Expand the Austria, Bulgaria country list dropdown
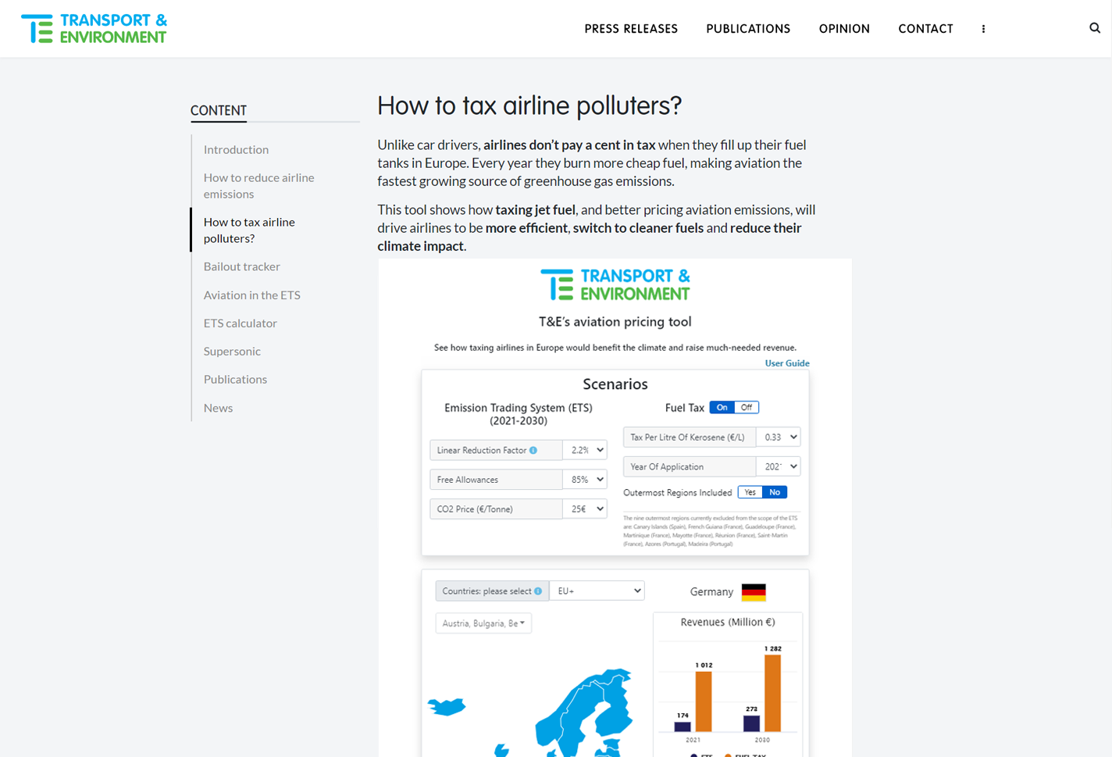 (x=483, y=623)
